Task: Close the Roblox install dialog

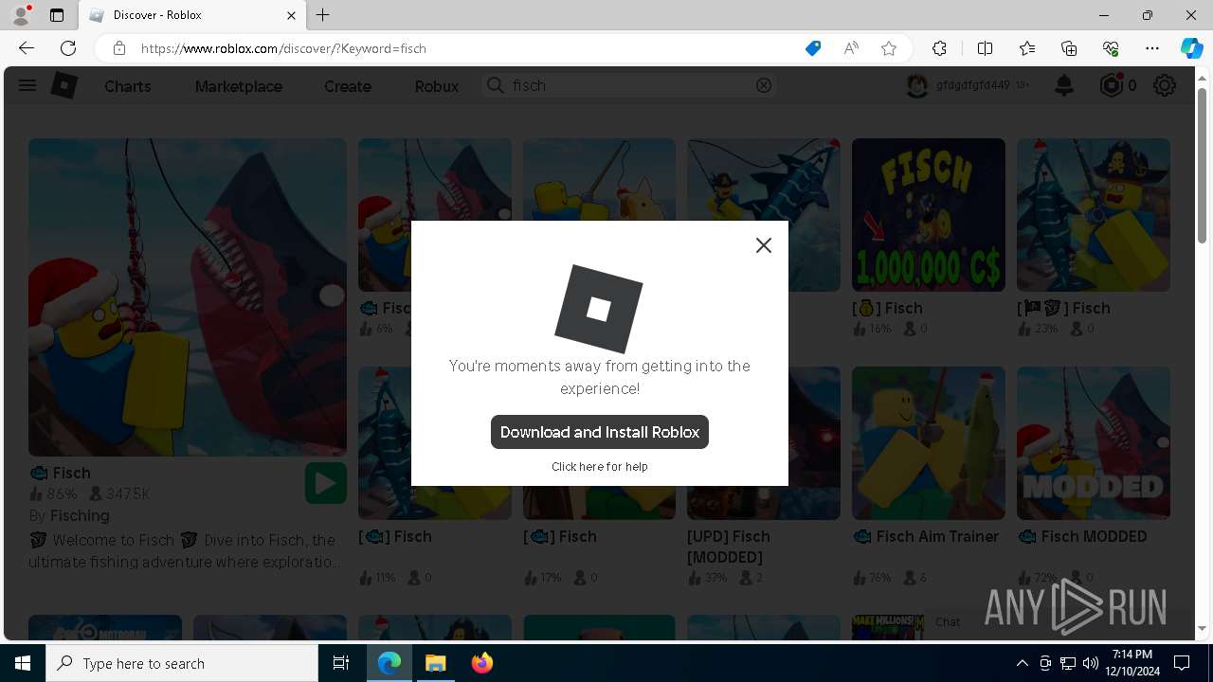Action: pos(763,245)
